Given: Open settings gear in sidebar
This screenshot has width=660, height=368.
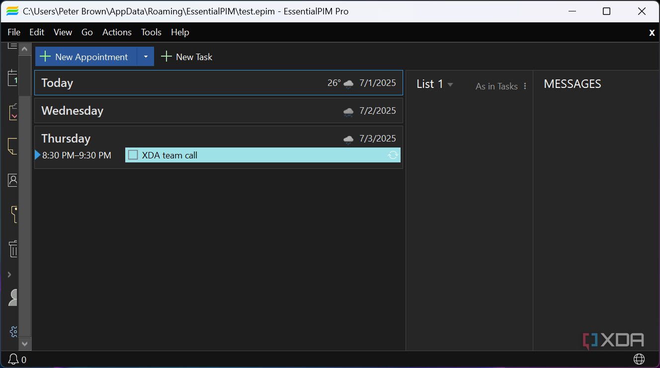Looking at the screenshot, I should point(14,331).
